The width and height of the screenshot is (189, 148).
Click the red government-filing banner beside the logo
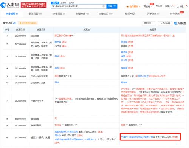click(x=34, y=5)
